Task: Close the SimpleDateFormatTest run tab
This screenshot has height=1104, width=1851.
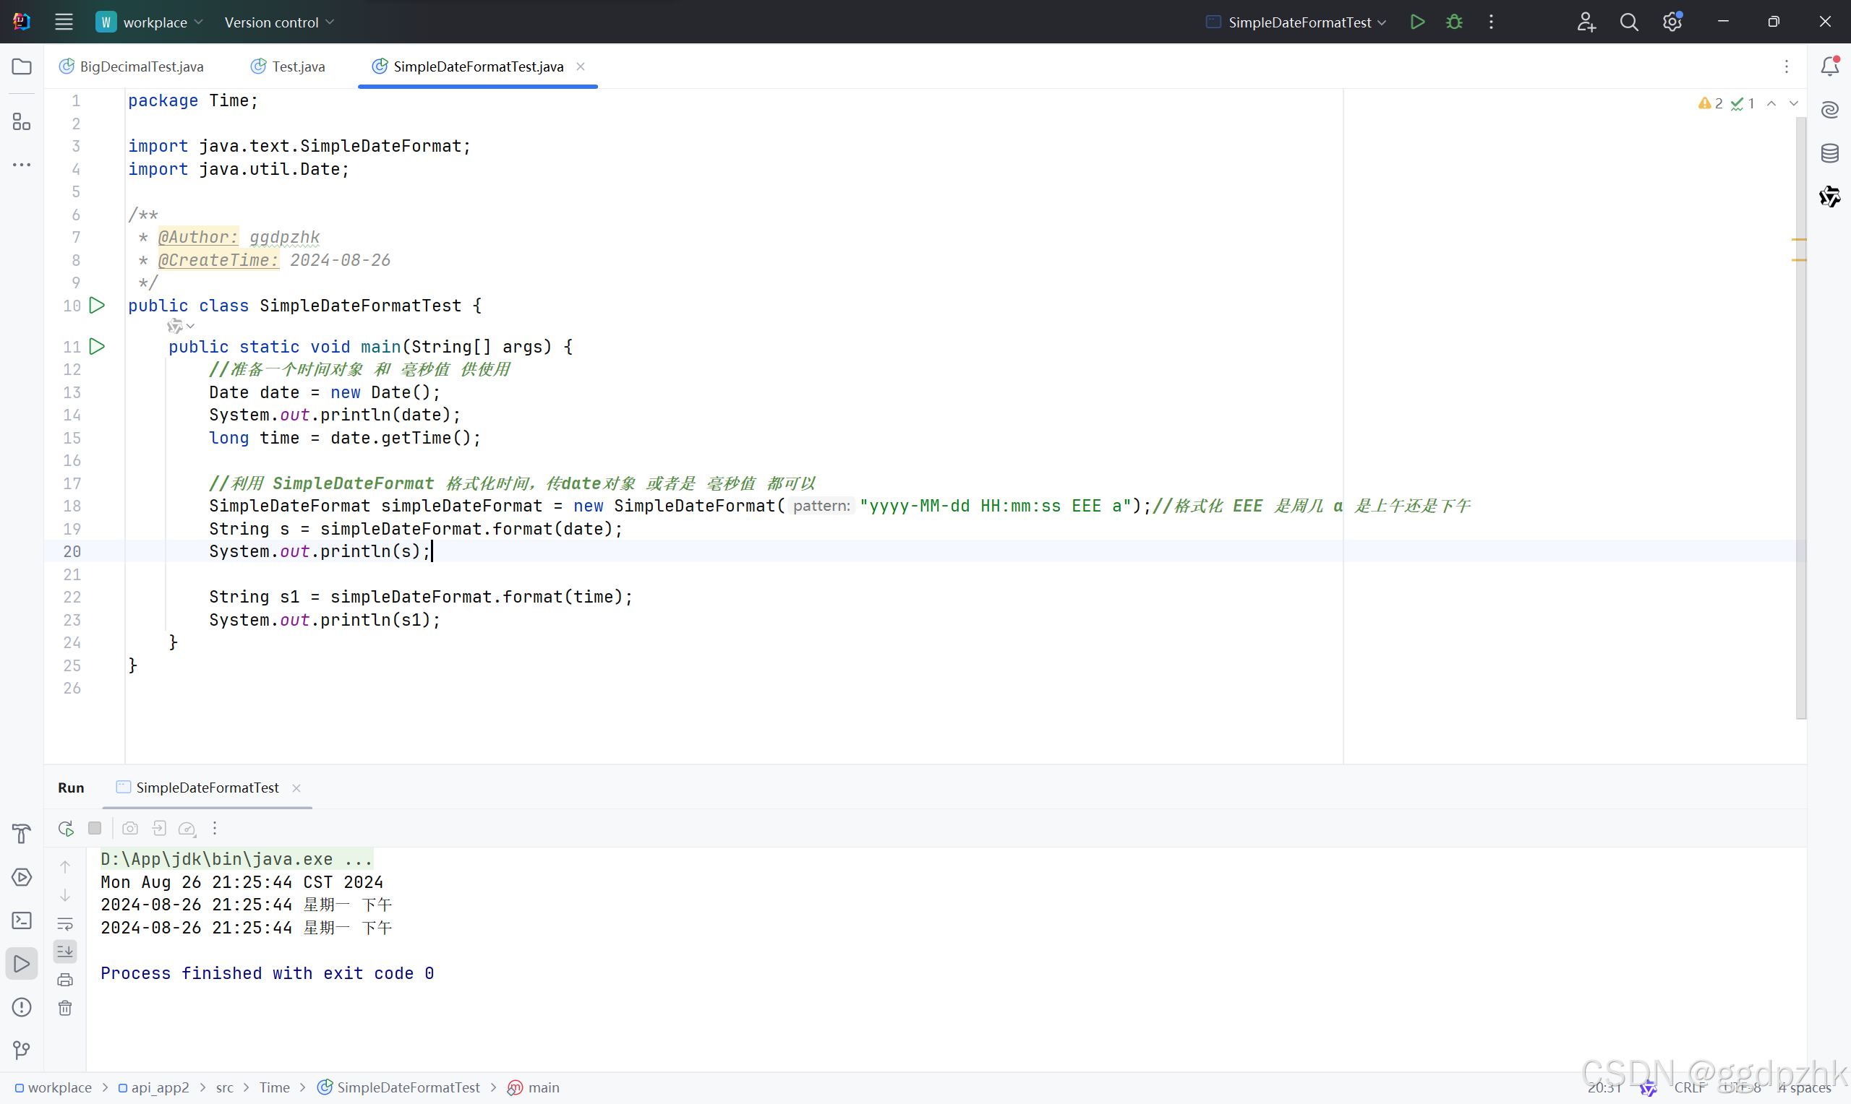Action: point(296,788)
